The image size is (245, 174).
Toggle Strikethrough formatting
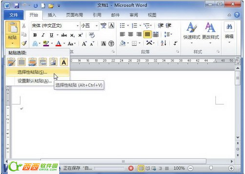(x=64, y=35)
